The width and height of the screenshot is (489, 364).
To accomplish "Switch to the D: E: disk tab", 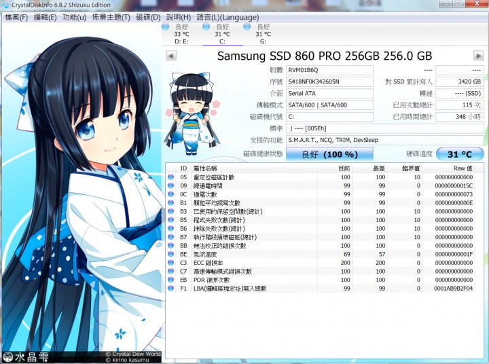I will [x=181, y=34].
